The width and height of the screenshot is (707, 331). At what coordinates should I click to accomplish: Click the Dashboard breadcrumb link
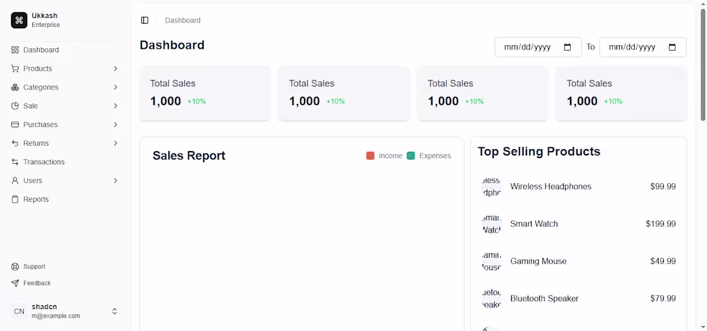click(183, 21)
